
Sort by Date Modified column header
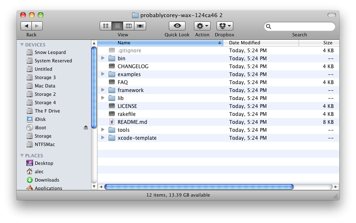(261, 43)
